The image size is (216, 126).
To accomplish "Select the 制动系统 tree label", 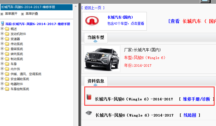I will 17,59.
